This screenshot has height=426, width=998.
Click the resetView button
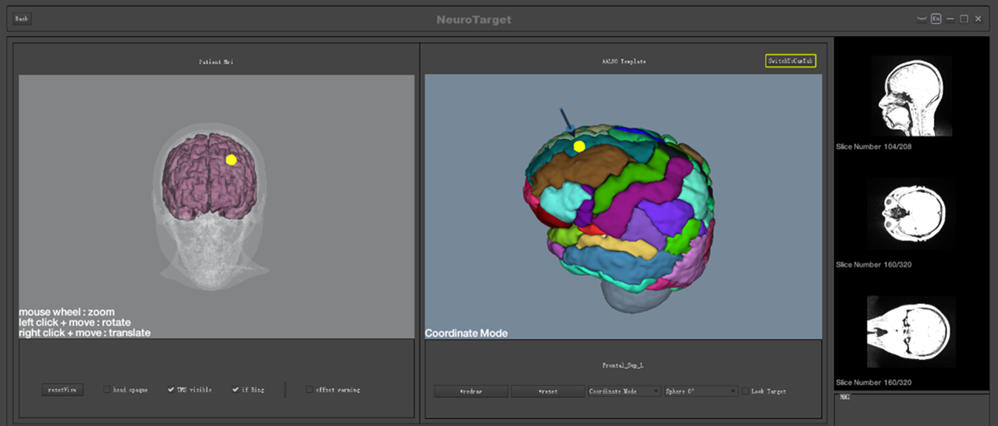pyautogui.click(x=63, y=390)
